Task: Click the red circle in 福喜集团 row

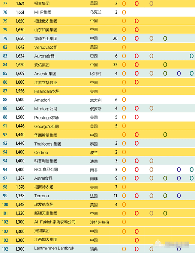Action: pyautogui.click(x=136, y=4)
